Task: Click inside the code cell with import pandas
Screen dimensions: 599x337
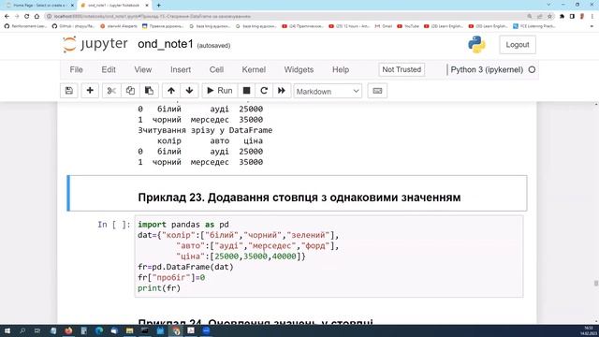Action: coord(329,256)
